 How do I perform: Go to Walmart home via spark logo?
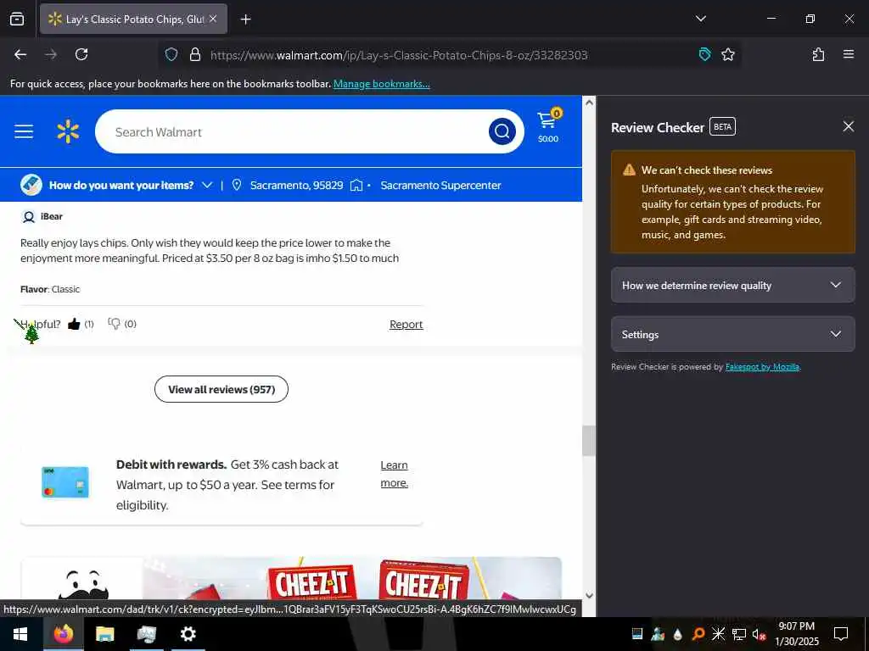coord(68,131)
